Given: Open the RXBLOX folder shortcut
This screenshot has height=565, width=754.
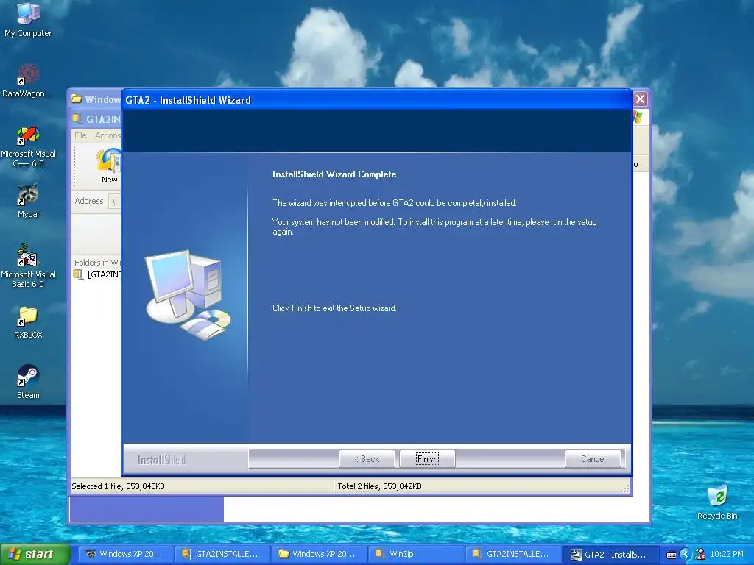Looking at the screenshot, I should (28, 322).
